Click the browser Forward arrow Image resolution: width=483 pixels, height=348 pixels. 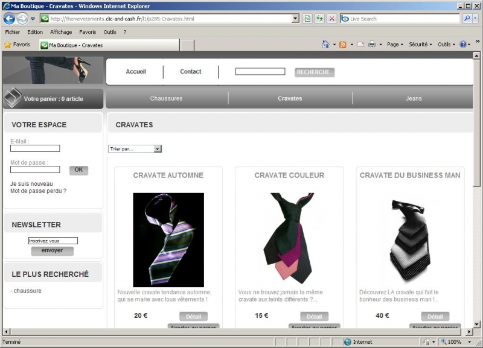[x=22, y=19]
